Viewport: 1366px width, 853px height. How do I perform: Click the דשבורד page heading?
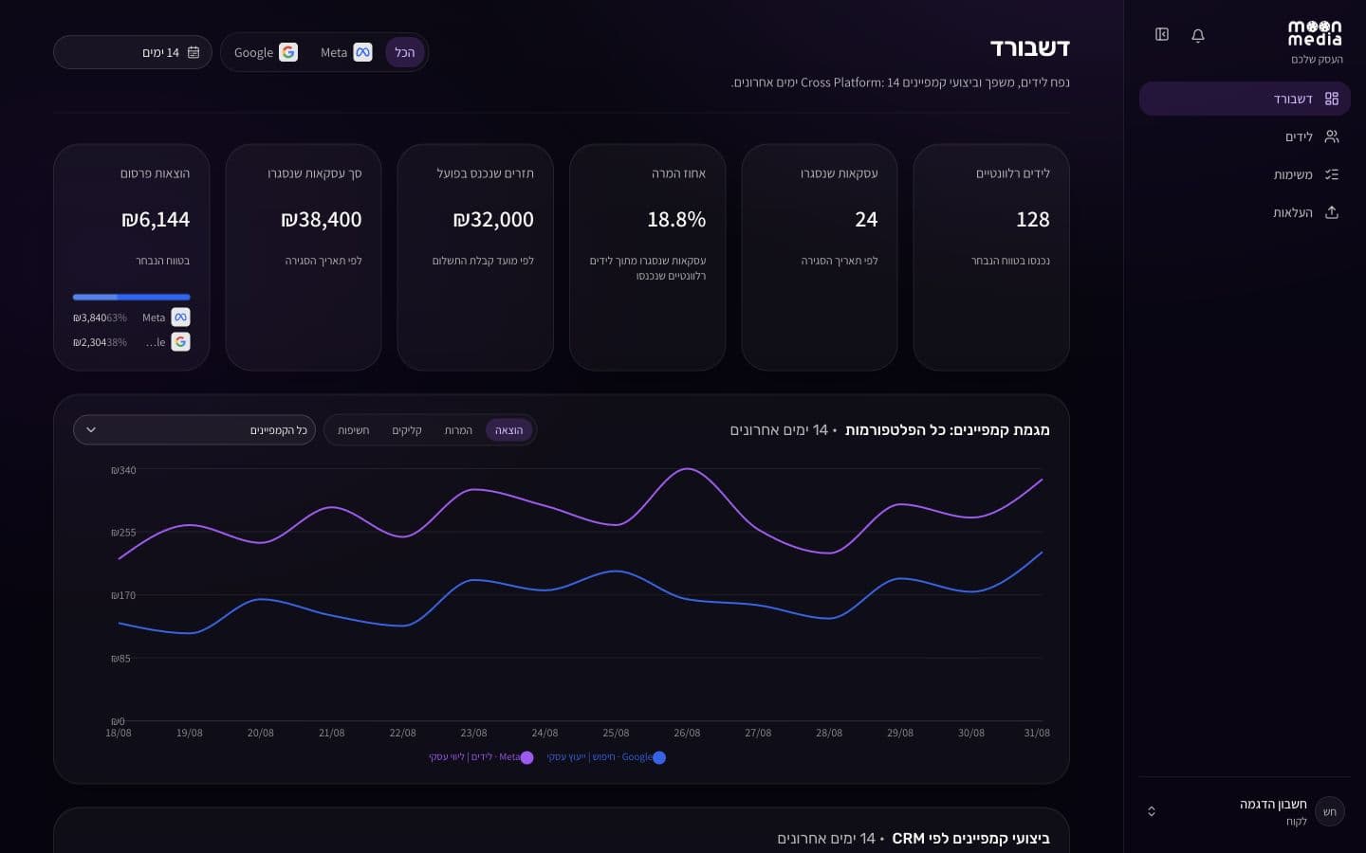point(1030,48)
